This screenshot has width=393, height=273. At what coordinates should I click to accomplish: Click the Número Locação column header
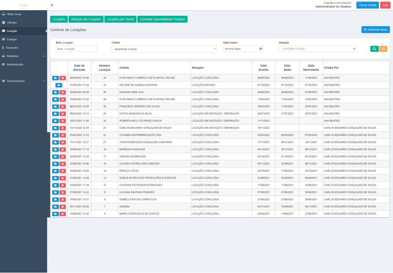pyautogui.click(x=105, y=68)
